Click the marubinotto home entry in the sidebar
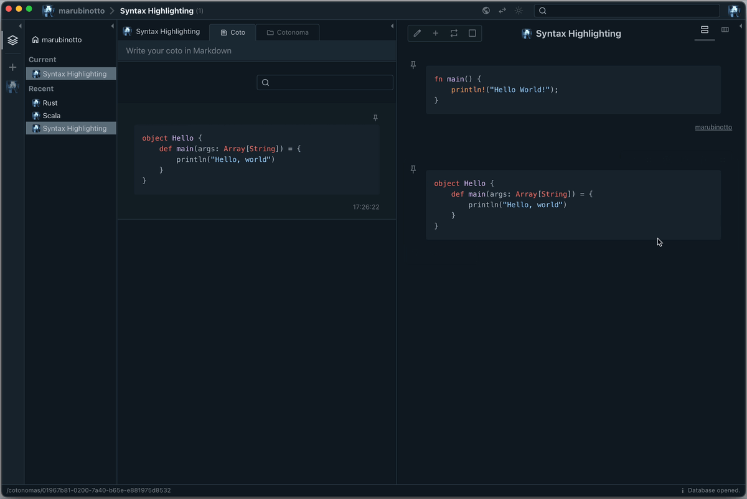Screen dimensions: 747x499 (57, 40)
